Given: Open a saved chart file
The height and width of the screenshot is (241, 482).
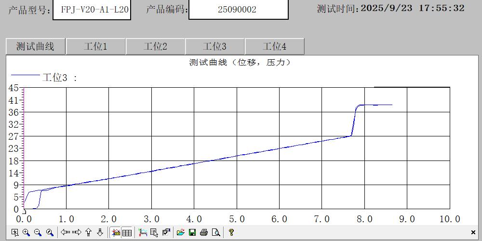Looking at the screenshot, I should (x=180, y=232).
